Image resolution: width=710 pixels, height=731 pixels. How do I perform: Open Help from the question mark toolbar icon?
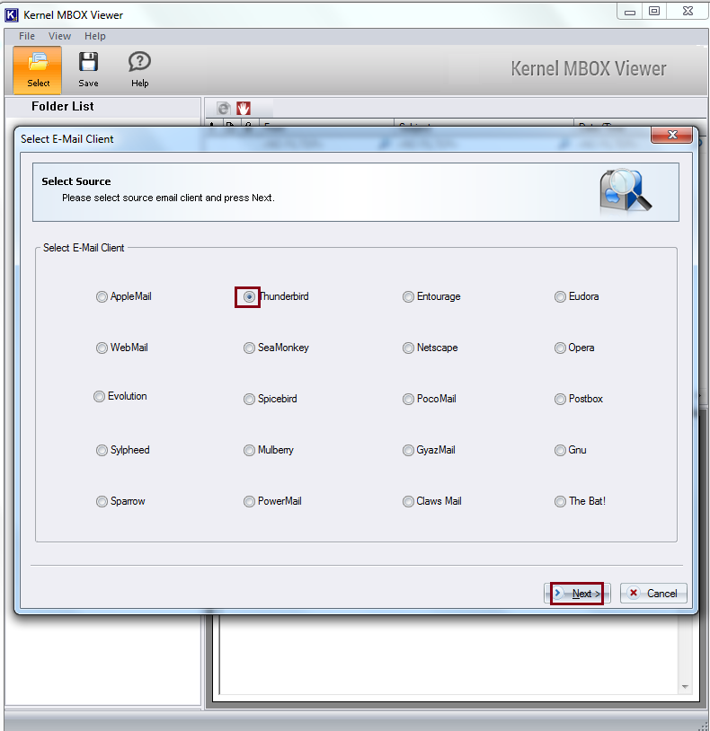tap(139, 62)
